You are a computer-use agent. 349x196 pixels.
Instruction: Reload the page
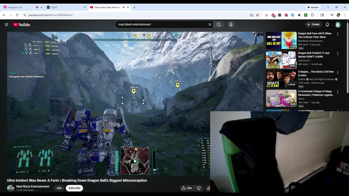coord(17,15)
